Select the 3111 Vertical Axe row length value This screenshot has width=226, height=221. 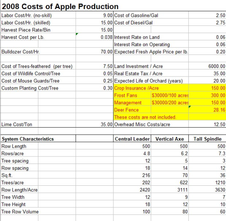tap(182, 190)
